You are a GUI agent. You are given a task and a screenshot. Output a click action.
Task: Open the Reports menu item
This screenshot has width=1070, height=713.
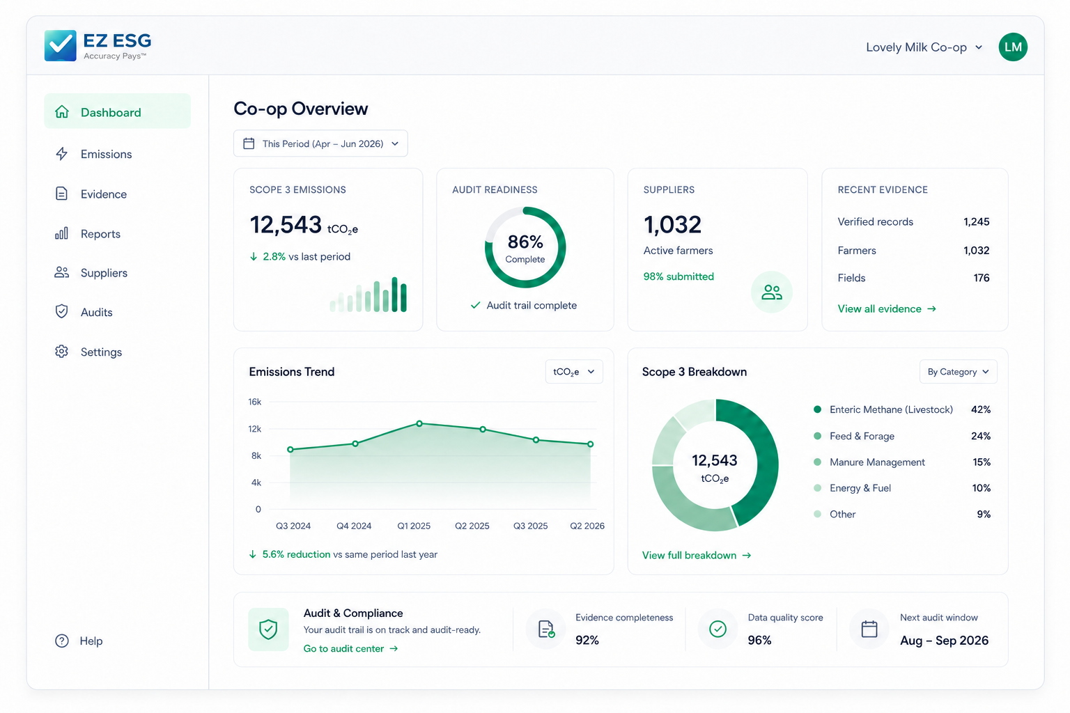117,233
